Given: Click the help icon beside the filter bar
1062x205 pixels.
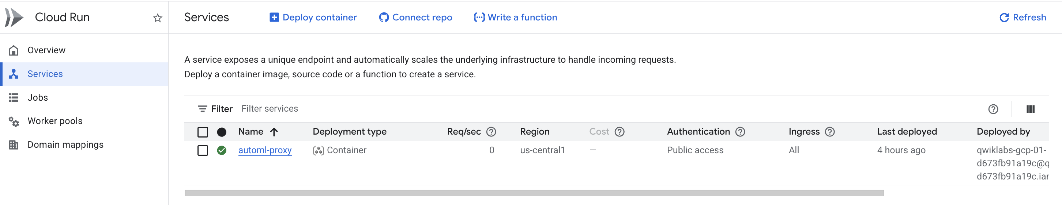Looking at the screenshot, I should pyautogui.click(x=993, y=109).
